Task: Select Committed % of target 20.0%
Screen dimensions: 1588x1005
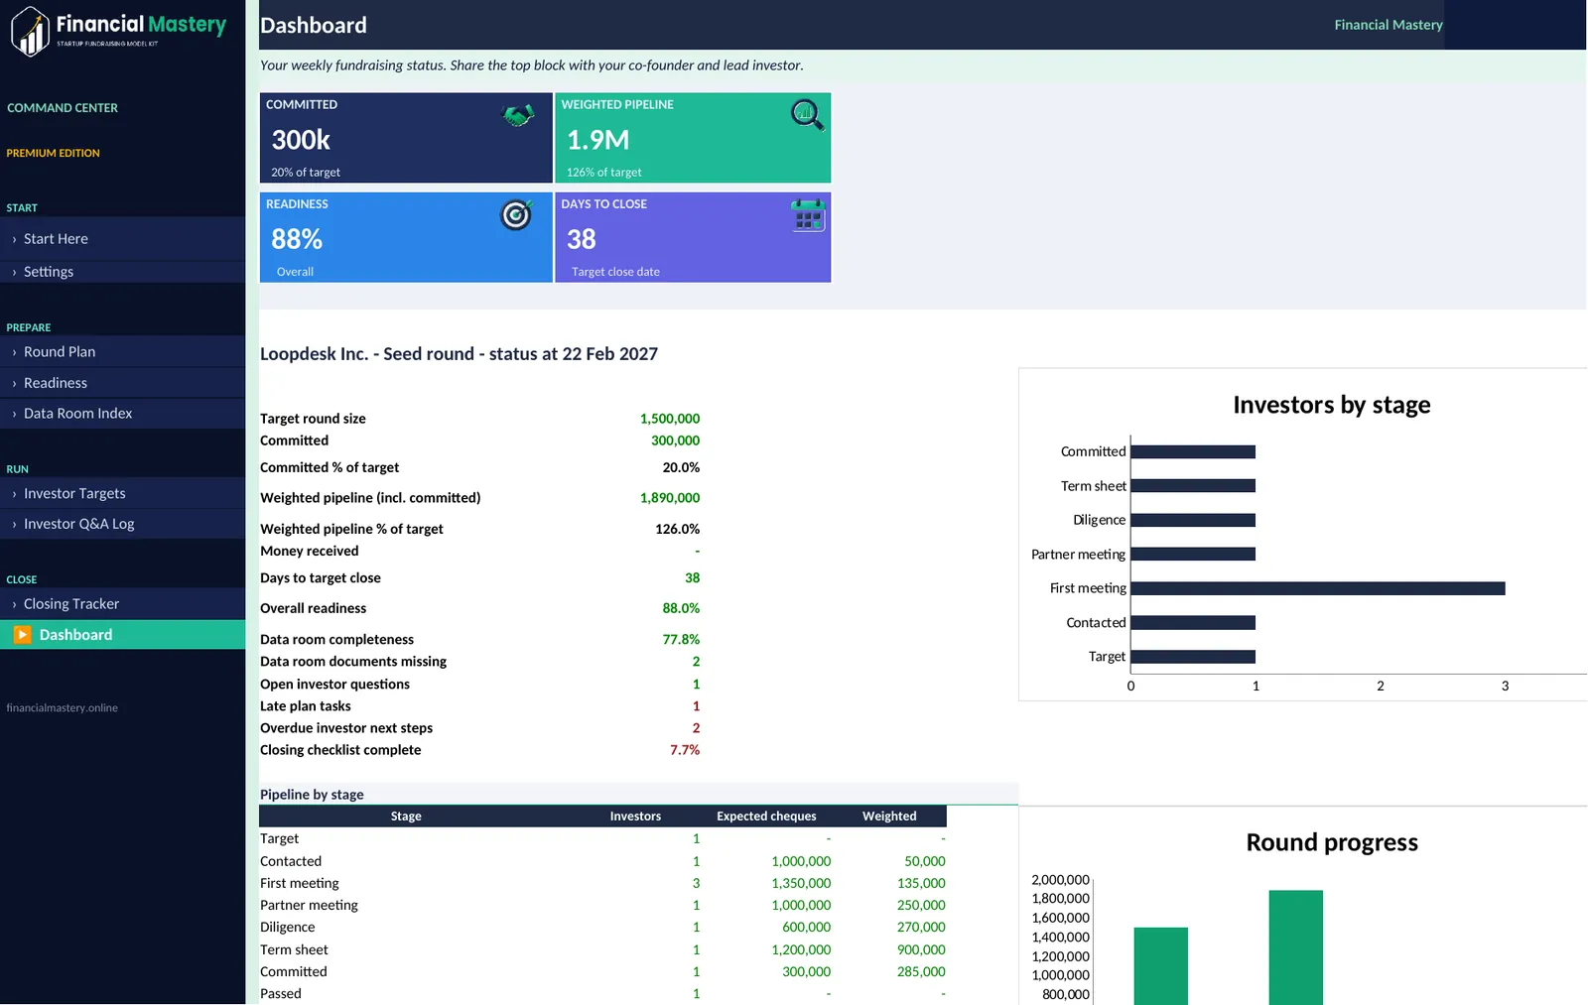Action: (681, 467)
